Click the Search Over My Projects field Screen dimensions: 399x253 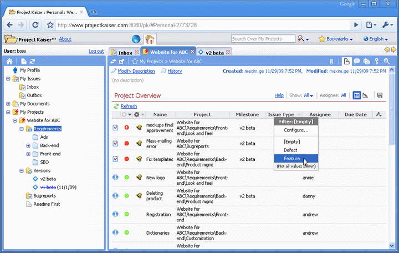click(x=262, y=39)
